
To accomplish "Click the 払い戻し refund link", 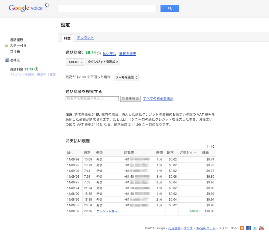I will click(x=109, y=54).
